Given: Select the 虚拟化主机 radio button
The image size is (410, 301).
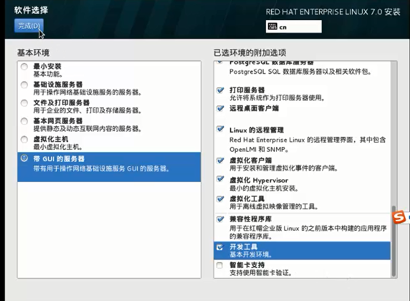Looking at the screenshot, I should pyautogui.click(x=24, y=139).
